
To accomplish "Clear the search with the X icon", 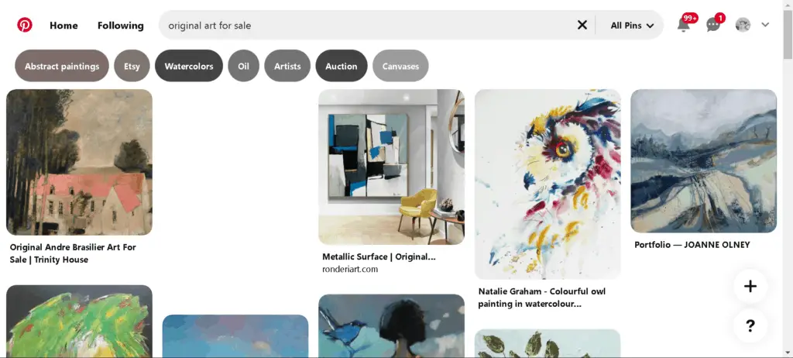I will pos(582,25).
